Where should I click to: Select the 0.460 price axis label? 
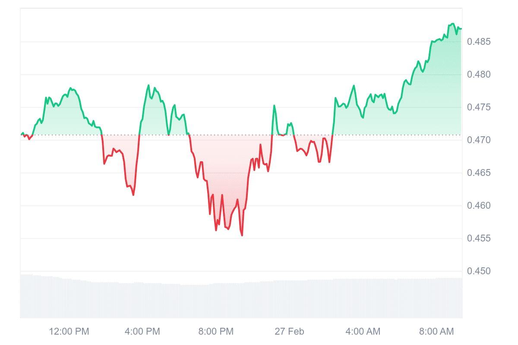tap(479, 206)
